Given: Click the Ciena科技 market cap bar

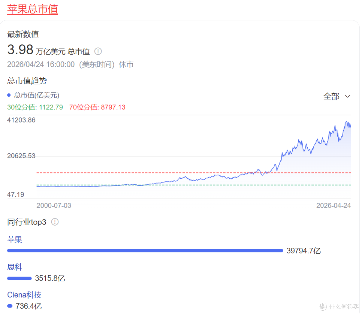Looking at the screenshot, I should coord(10,306).
